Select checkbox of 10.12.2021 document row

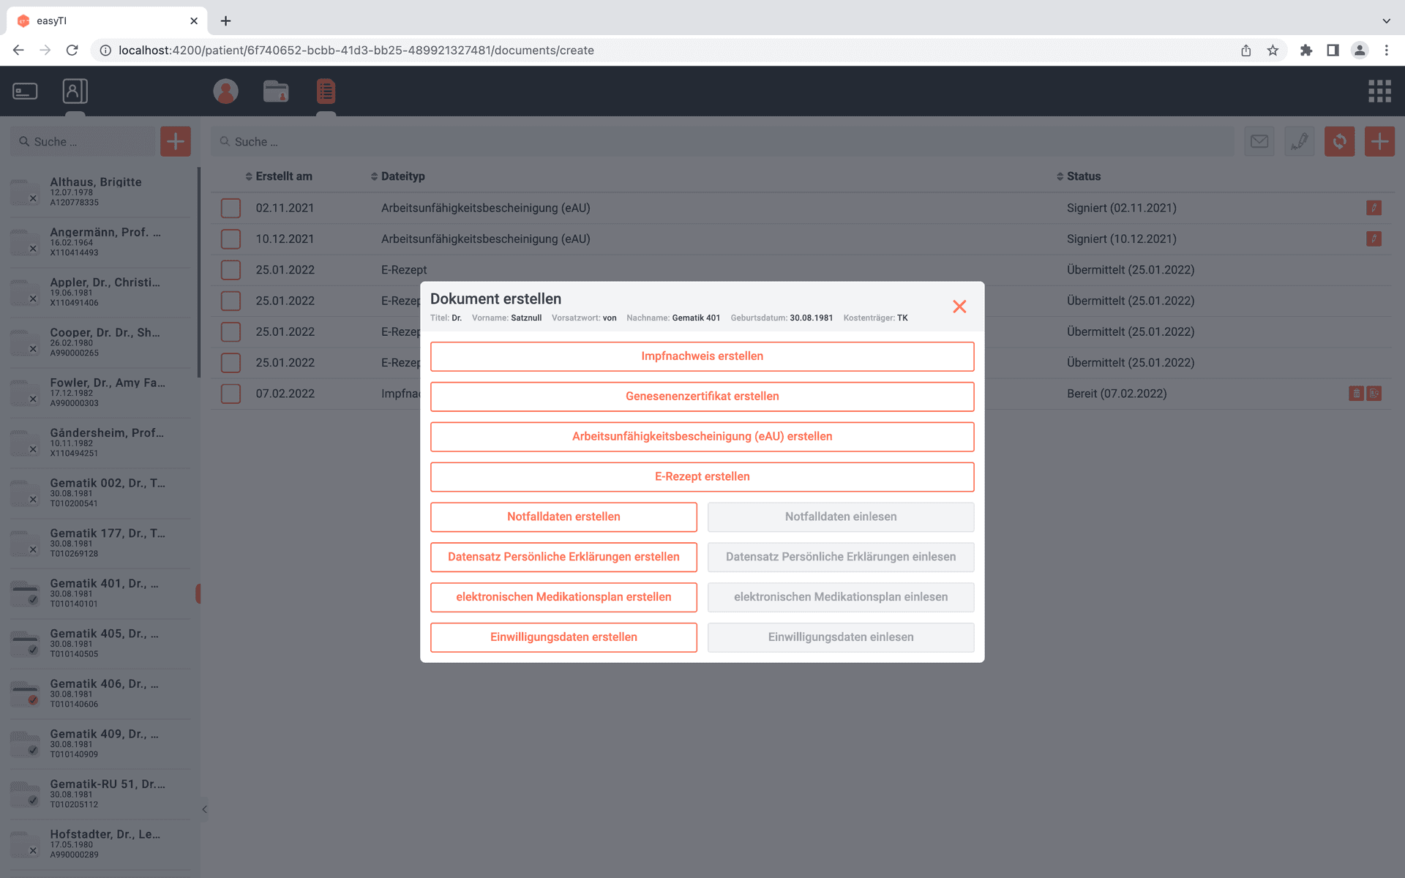click(x=231, y=239)
